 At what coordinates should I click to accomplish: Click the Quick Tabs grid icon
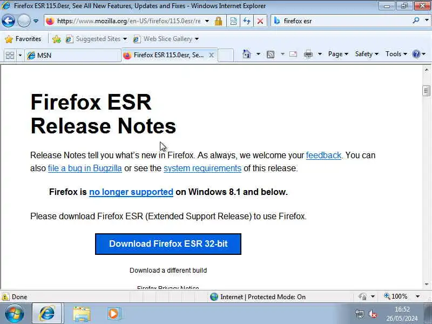[10, 56]
